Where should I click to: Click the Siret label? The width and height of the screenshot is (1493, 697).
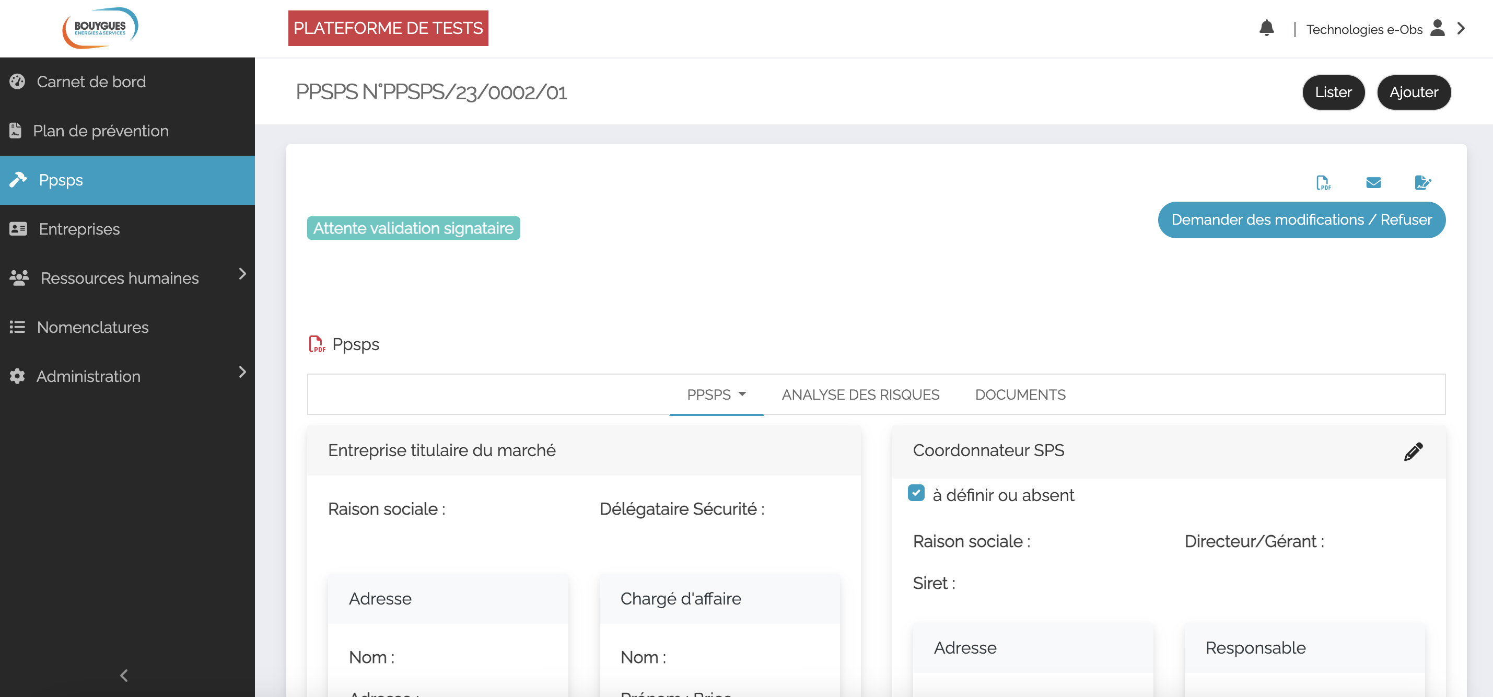pos(934,583)
